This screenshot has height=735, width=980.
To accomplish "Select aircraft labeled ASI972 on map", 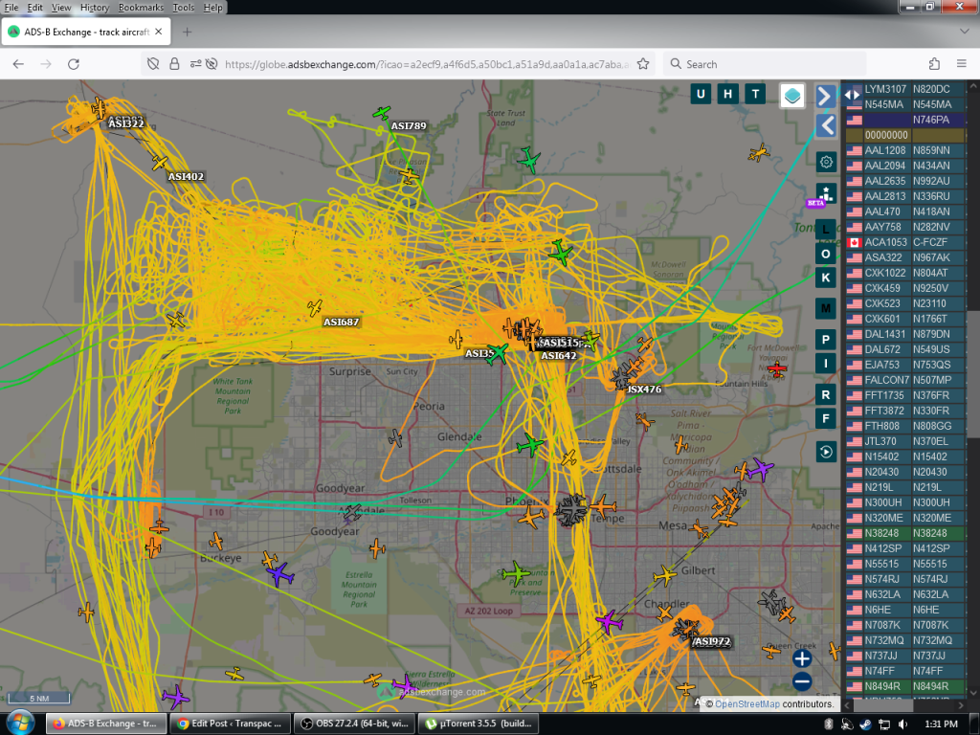I will click(x=686, y=628).
